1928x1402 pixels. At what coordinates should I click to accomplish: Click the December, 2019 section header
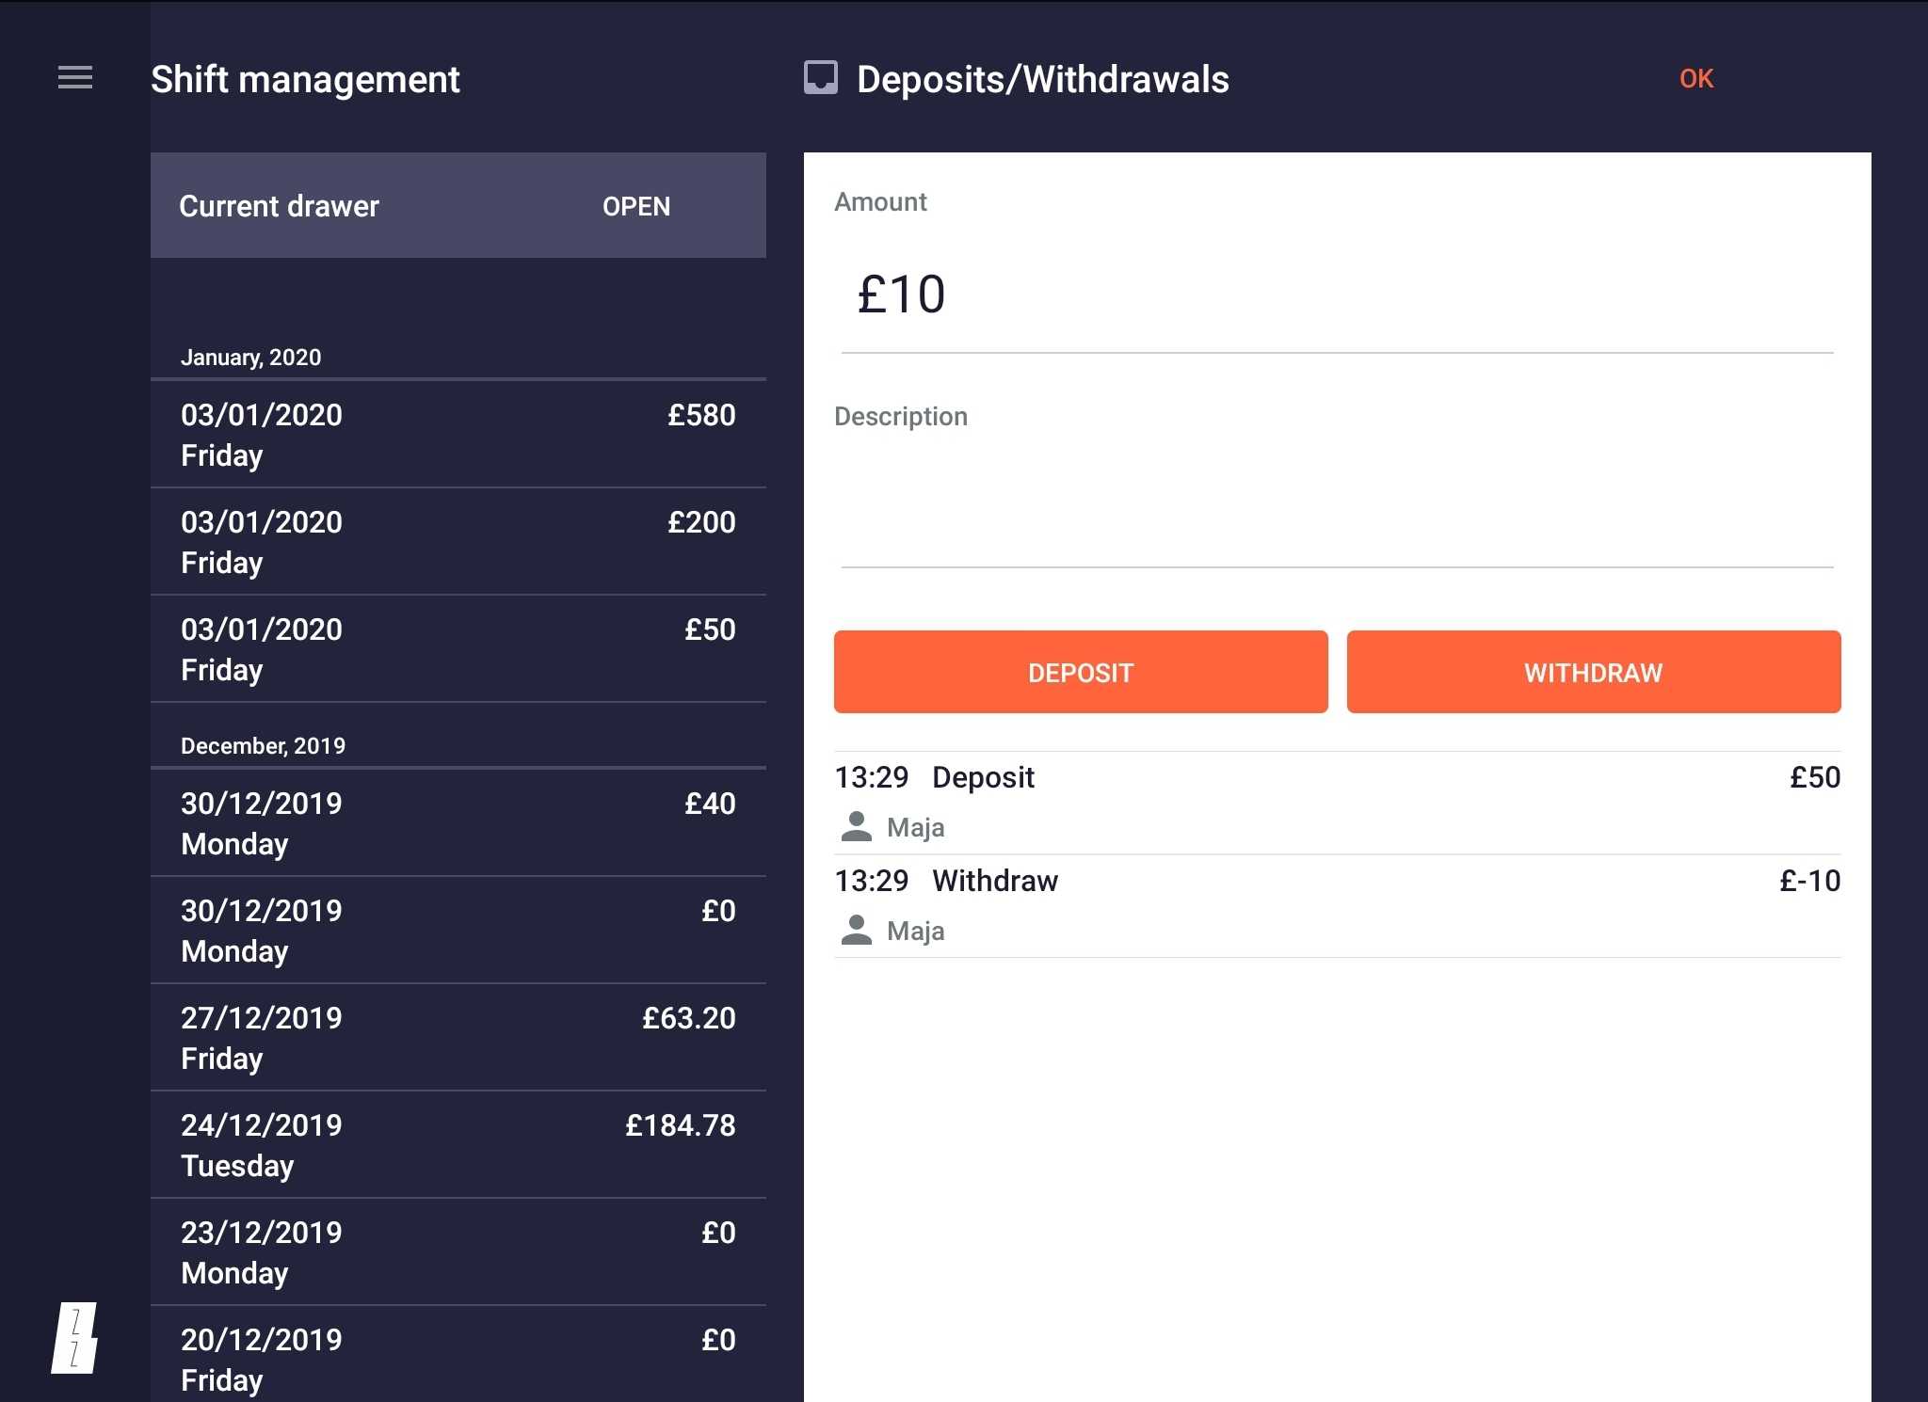(263, 746)
